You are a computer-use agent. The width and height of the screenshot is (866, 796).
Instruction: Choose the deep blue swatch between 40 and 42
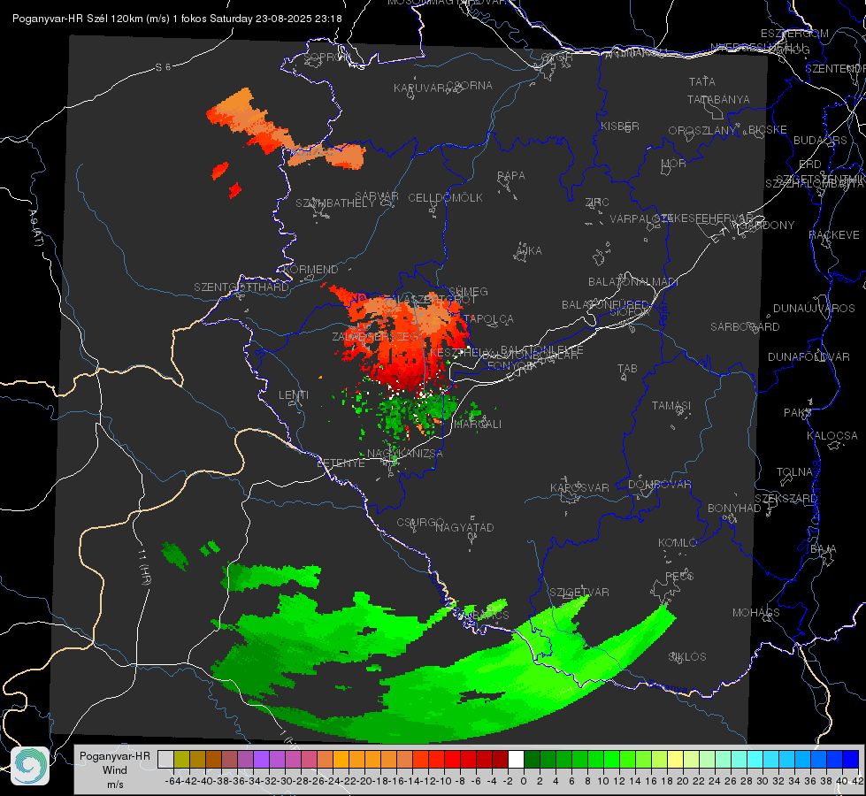click(851, 760)
